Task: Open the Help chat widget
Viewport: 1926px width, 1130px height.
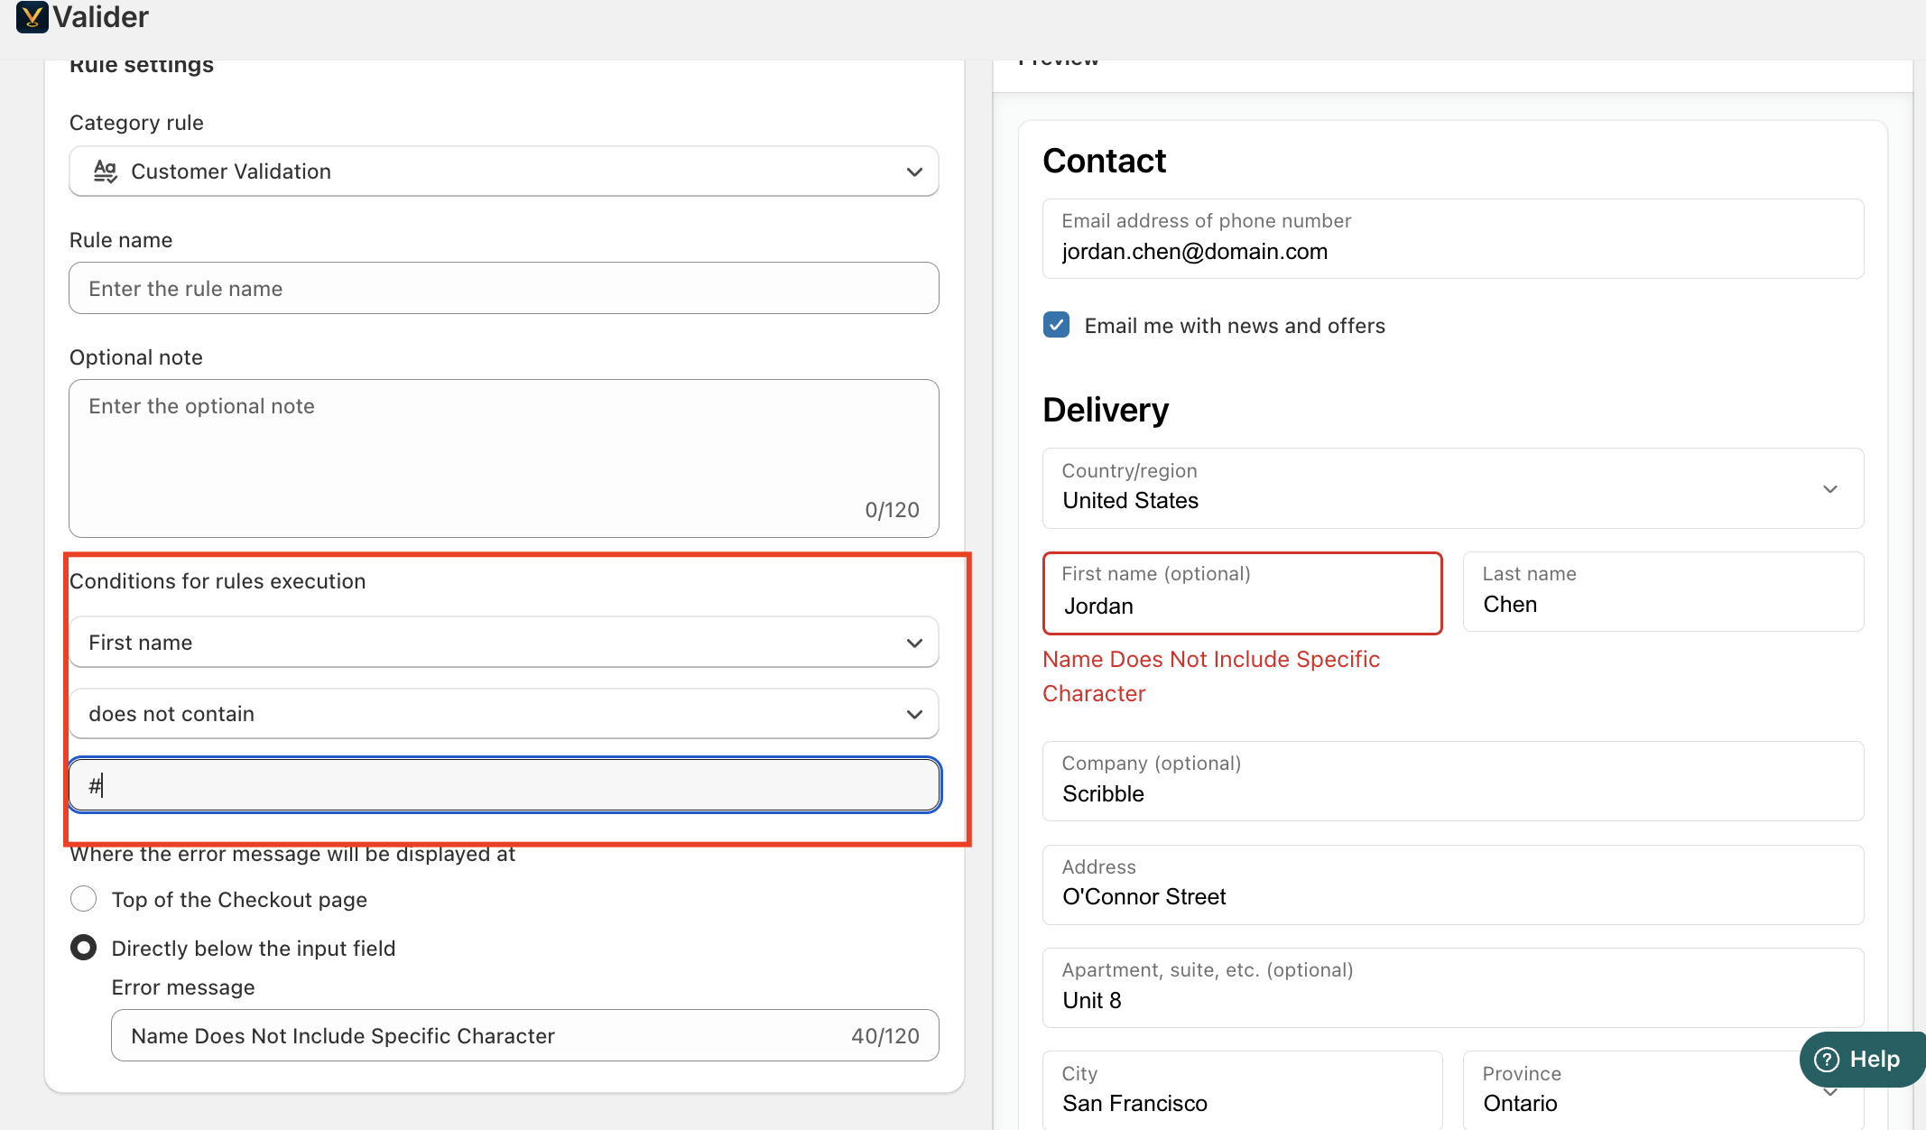Action: 1873,1059
